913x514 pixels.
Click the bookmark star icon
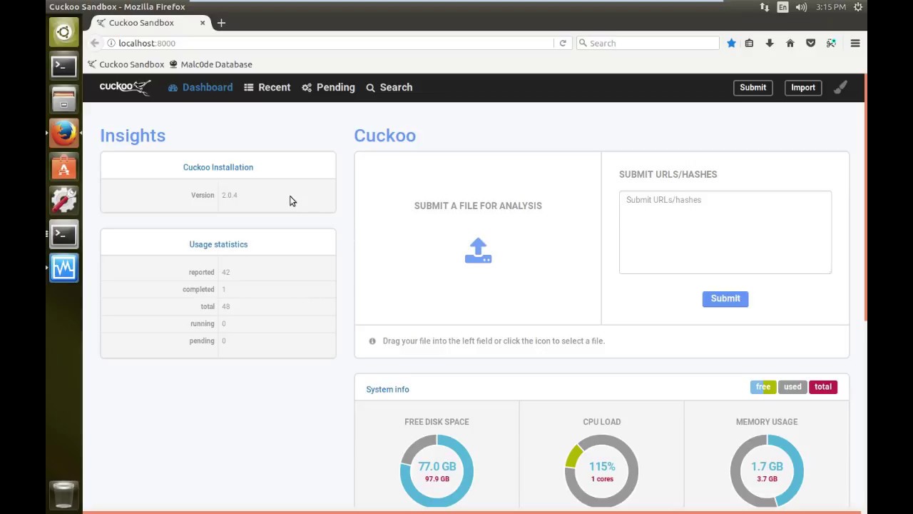tap(731, 43)
